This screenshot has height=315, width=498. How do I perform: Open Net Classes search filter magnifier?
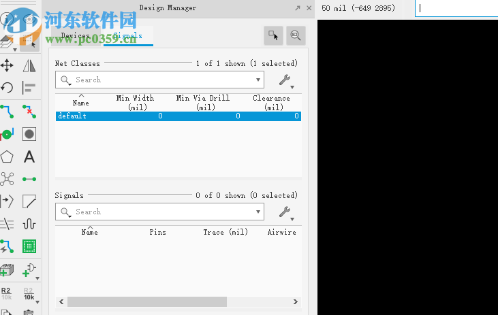[x=66, y=80]
